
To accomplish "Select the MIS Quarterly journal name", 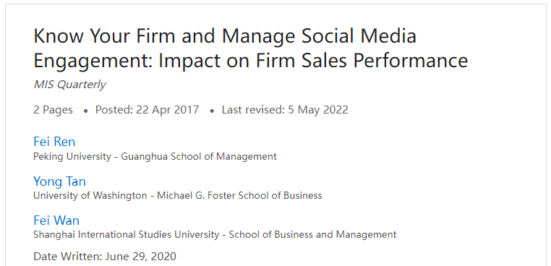I will pyautogui.click(x=69, y=85).
